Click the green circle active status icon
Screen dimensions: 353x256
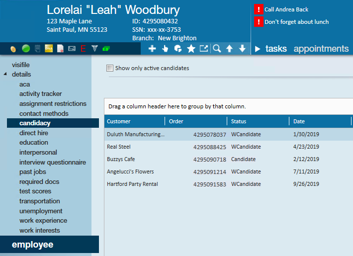(26, 48)
